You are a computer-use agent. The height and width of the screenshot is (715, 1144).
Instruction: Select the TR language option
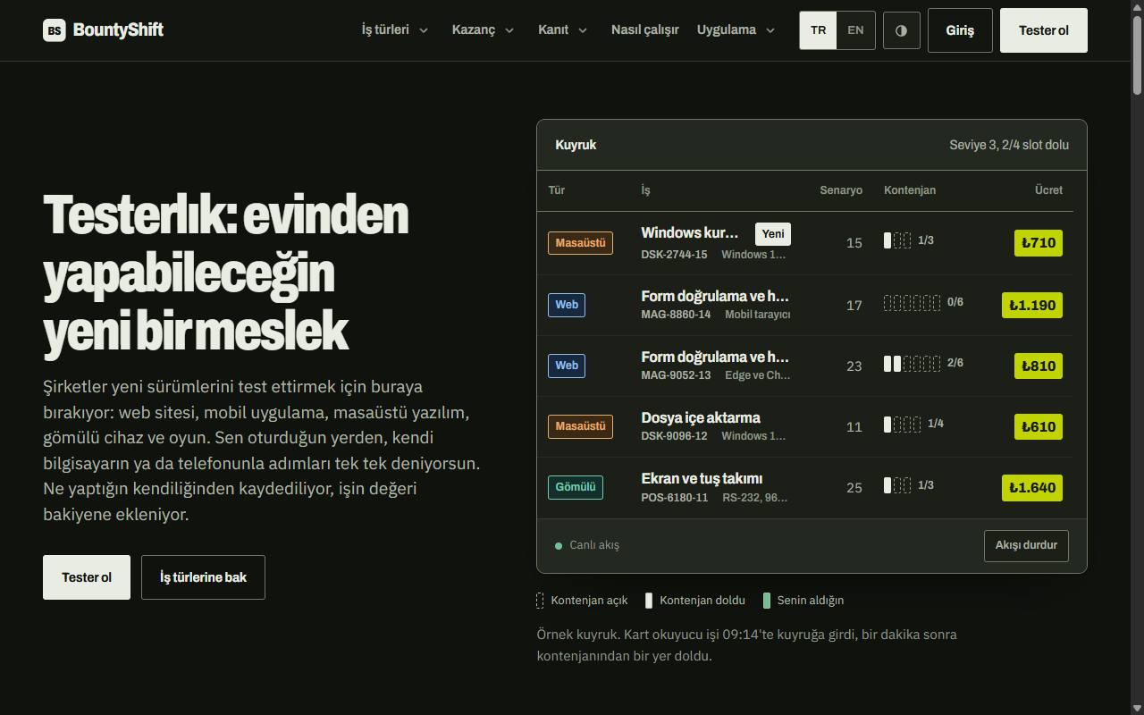[x=818, y=30]
